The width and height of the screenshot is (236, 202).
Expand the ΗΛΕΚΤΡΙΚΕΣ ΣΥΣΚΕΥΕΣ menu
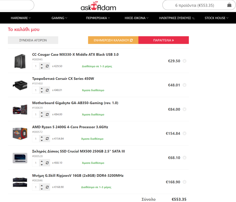(177, 18)
